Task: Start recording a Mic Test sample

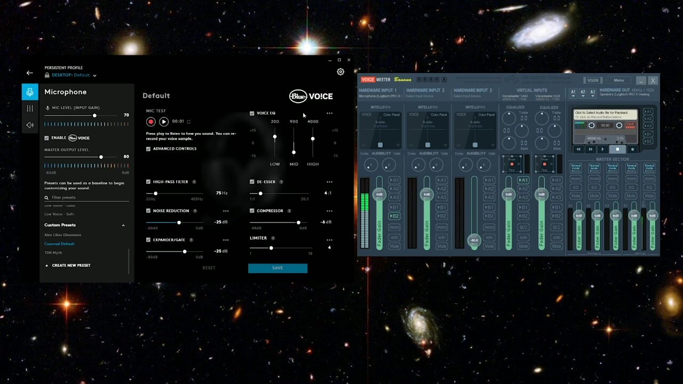Action: pyautogui.click(x=151, y=122)
